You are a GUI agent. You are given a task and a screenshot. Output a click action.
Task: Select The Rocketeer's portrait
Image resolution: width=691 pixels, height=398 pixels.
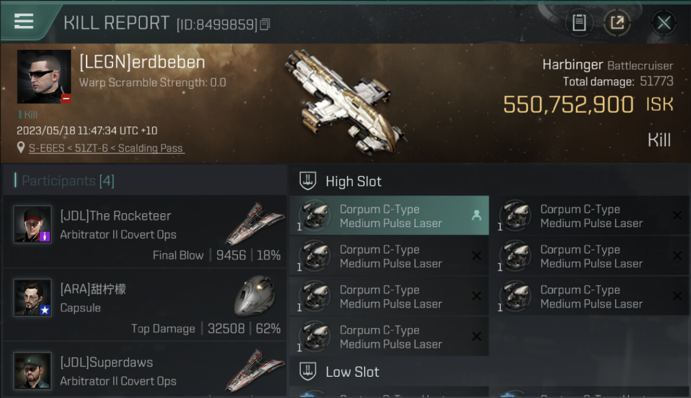[32, 224]
